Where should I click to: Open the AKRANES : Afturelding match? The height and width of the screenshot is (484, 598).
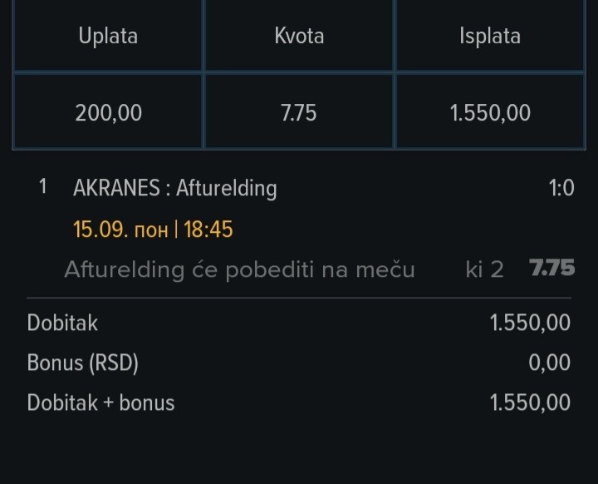pos(175,188)
